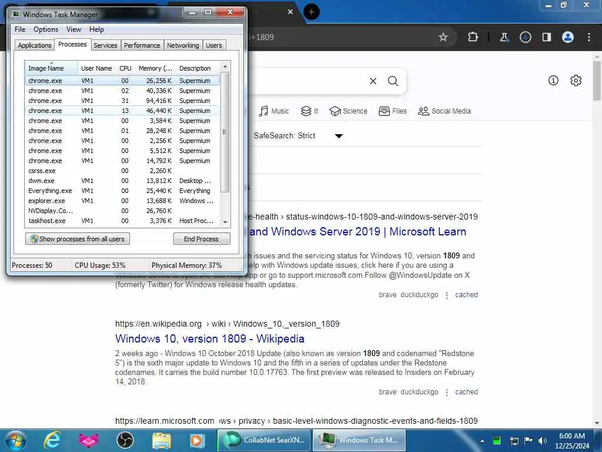Switch to the Social Media search category

444,111
